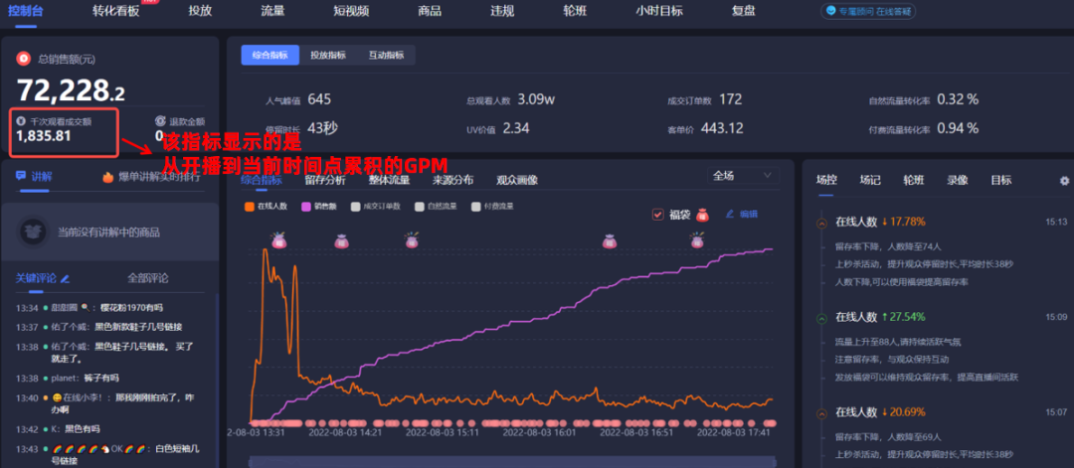Open the 爆单讲解 ranking tab

[x=159, y=177]
